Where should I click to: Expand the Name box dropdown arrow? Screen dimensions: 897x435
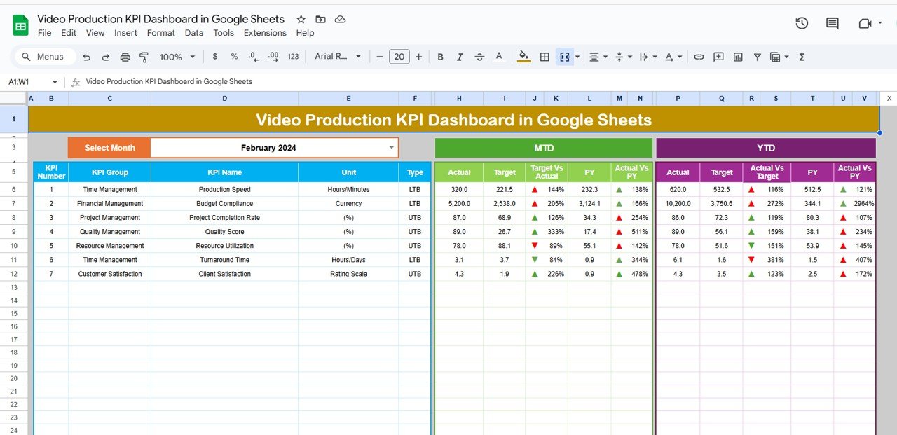click(x=55, y=82)
